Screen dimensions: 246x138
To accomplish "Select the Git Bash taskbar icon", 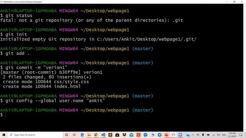I will [x=173, y=135].
